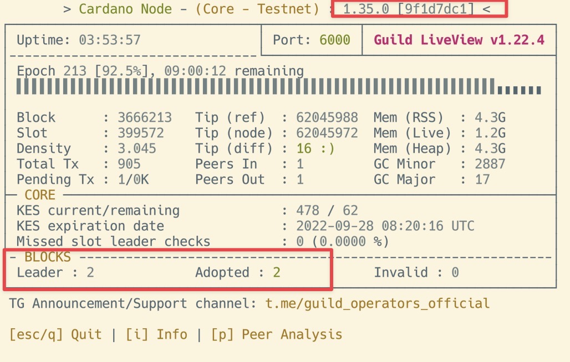Select Pending Tx value 1/0K
Viewport: 570px width, 362px height.
(x=133, y=179)
